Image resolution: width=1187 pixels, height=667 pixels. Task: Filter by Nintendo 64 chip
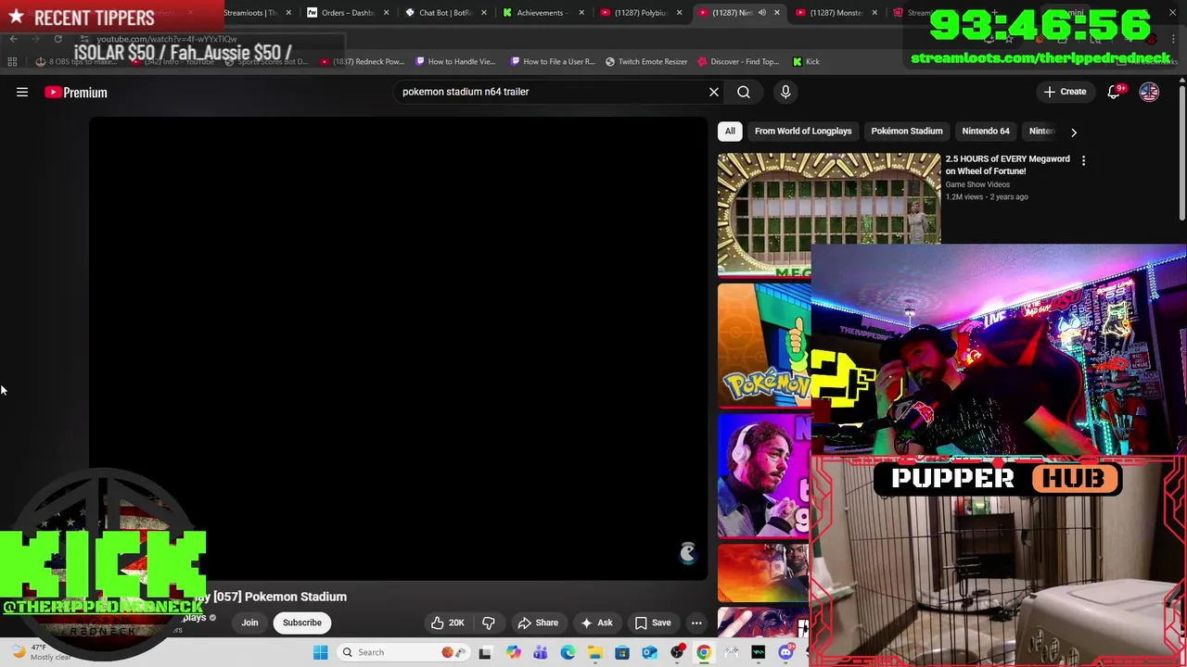click(x=986, y=131)
